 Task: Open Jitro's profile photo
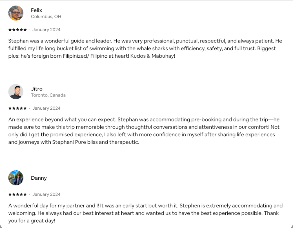pos(16,92)
